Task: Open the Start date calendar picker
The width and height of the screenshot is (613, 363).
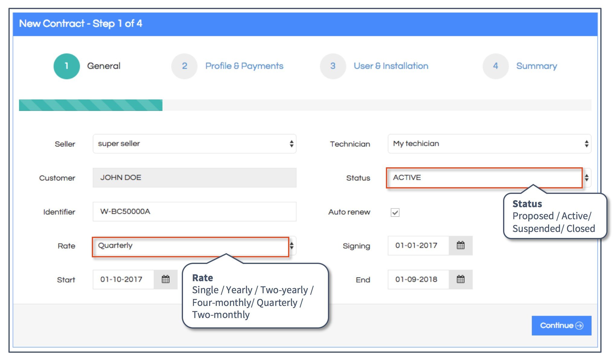Action: click(x=165, y=279)
